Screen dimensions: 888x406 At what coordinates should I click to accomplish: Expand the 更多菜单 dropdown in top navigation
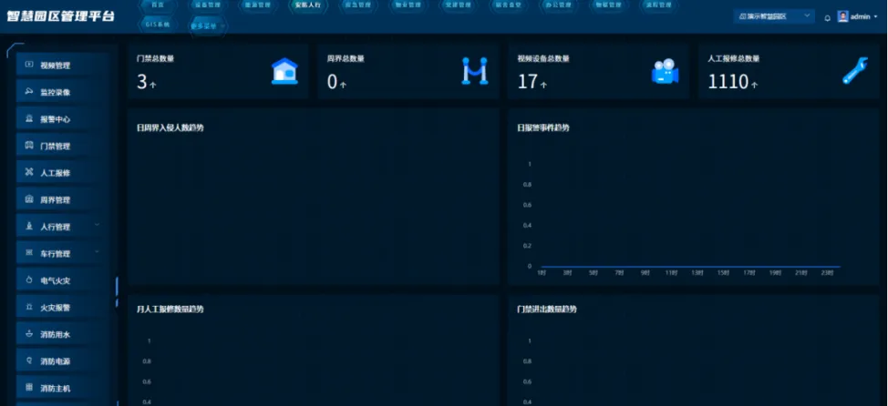pyautogui.click(x=208, y=26)
